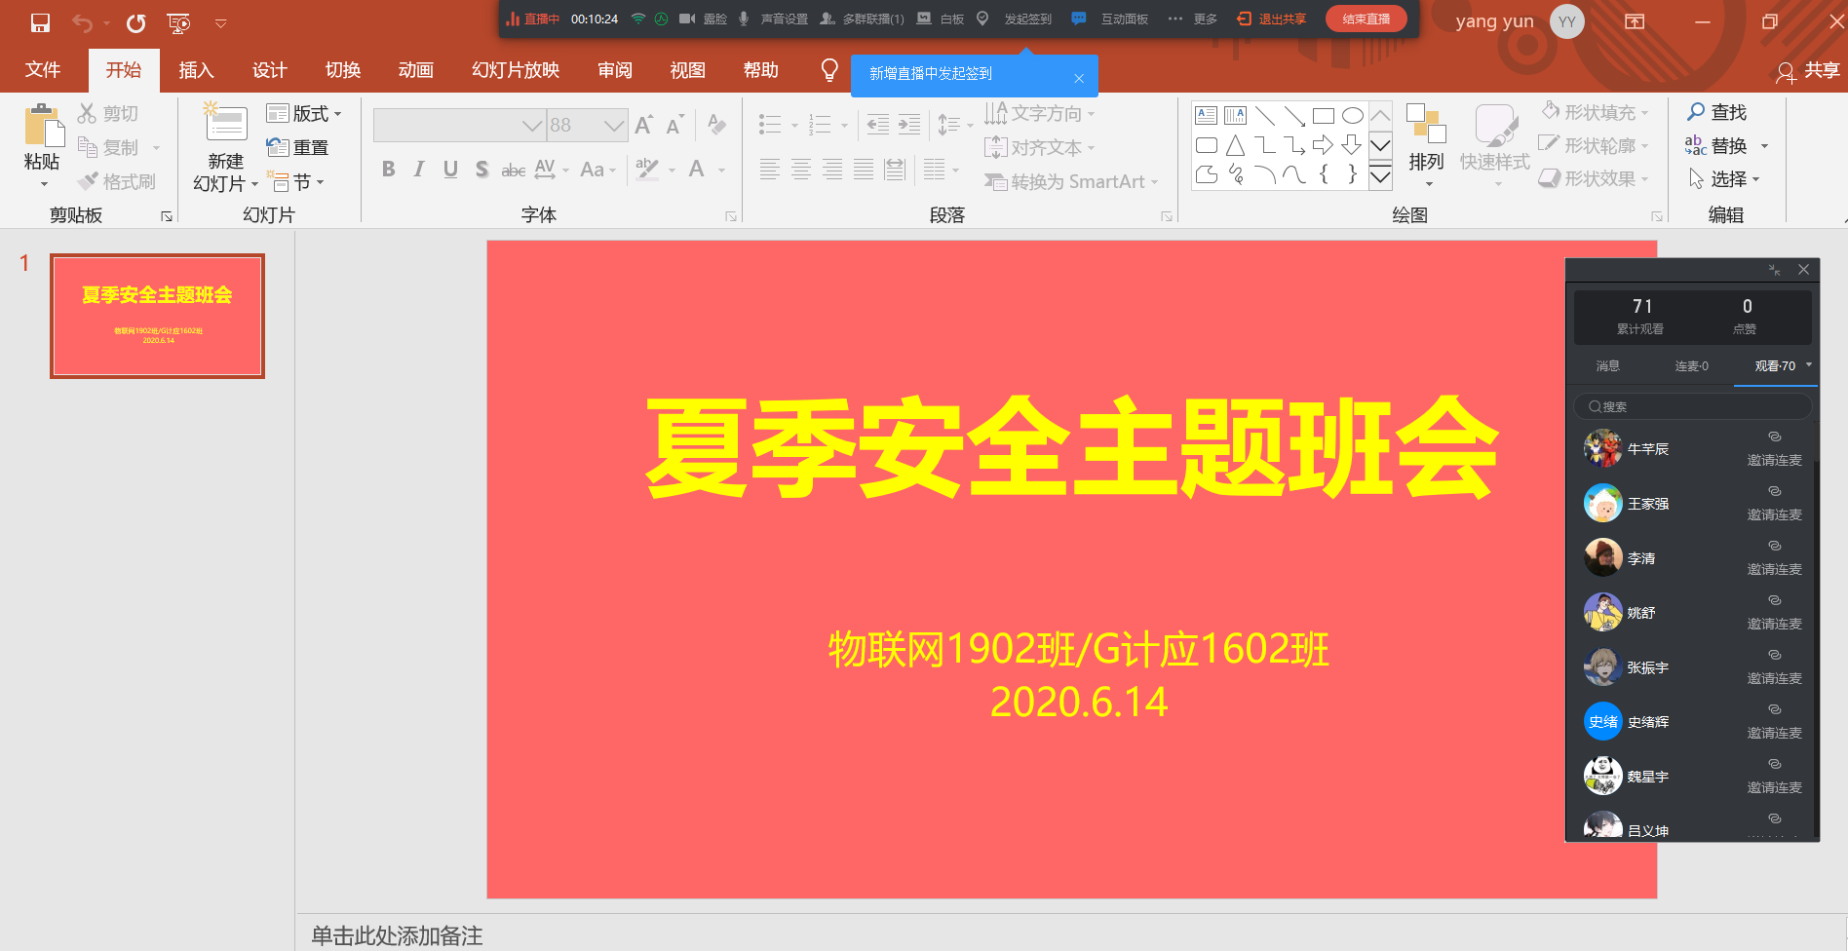Viewport: 1848px width, 951px height.
Task: Toggle underline formatting
Action: pos(449,168)
